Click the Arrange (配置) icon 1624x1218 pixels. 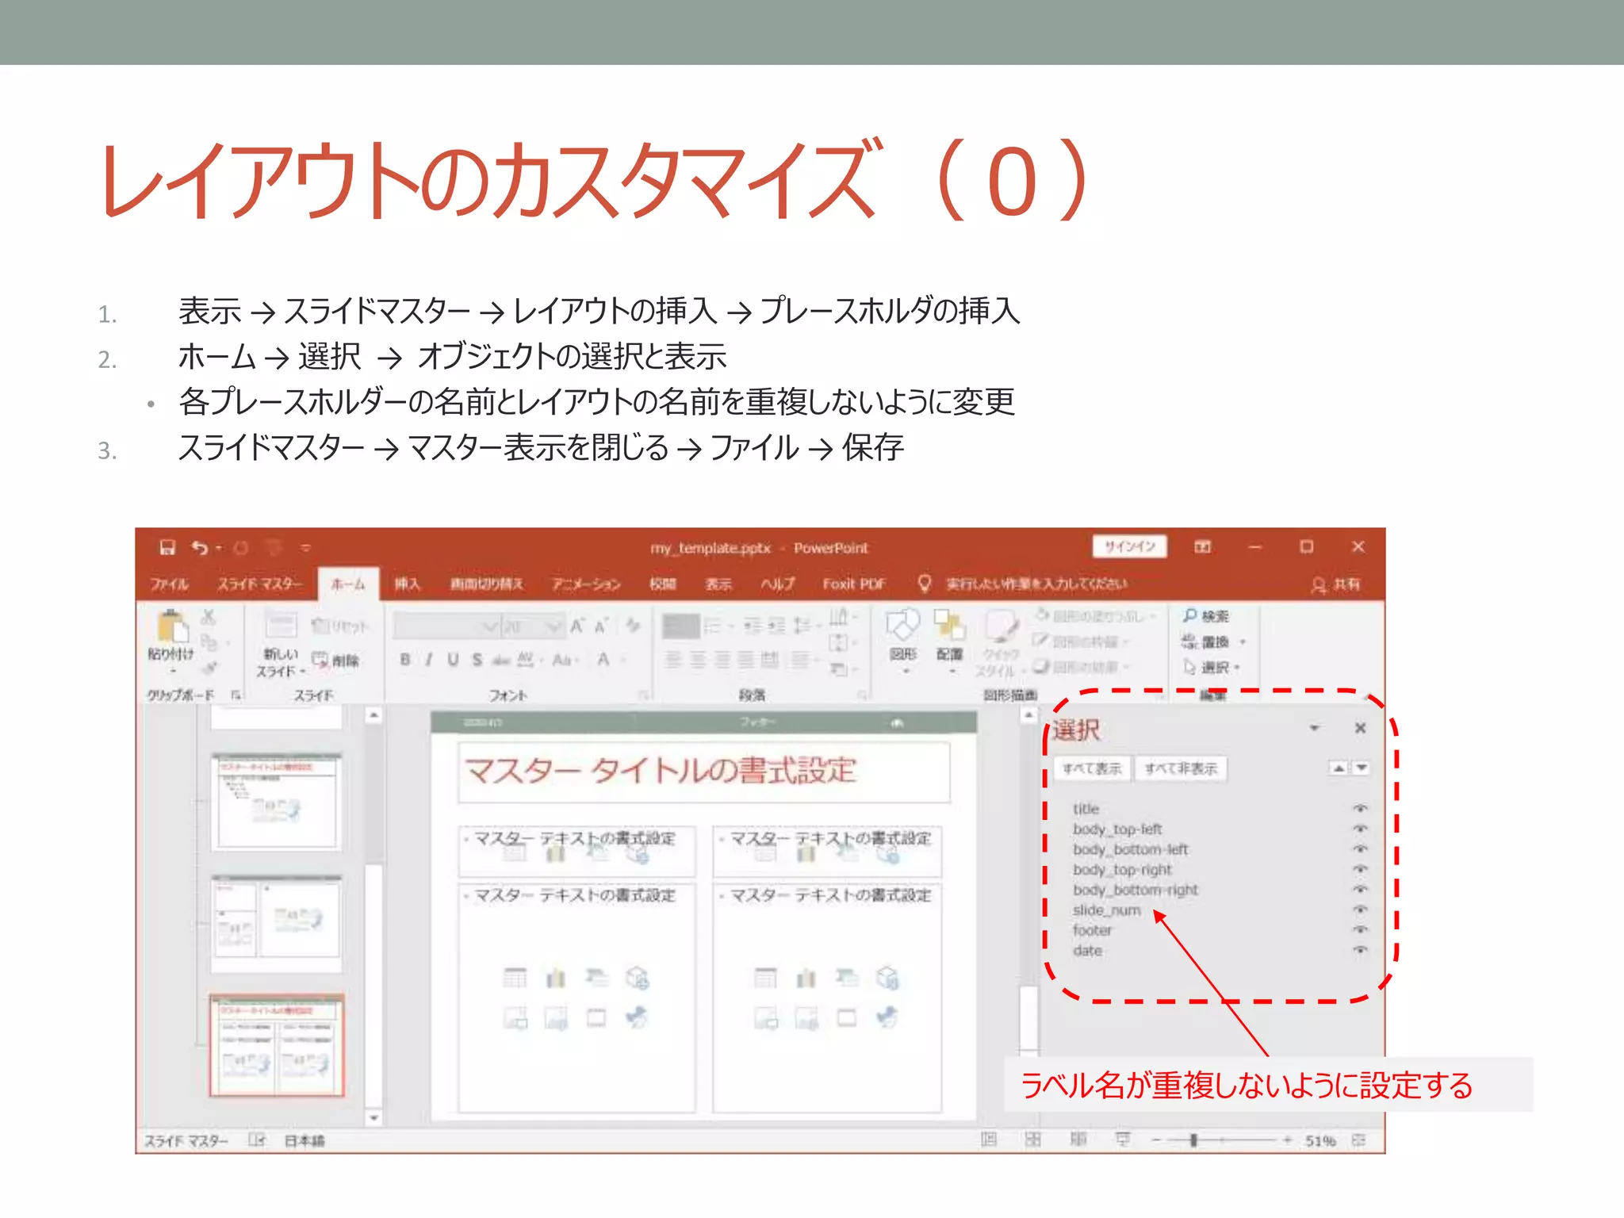(949, 626)
